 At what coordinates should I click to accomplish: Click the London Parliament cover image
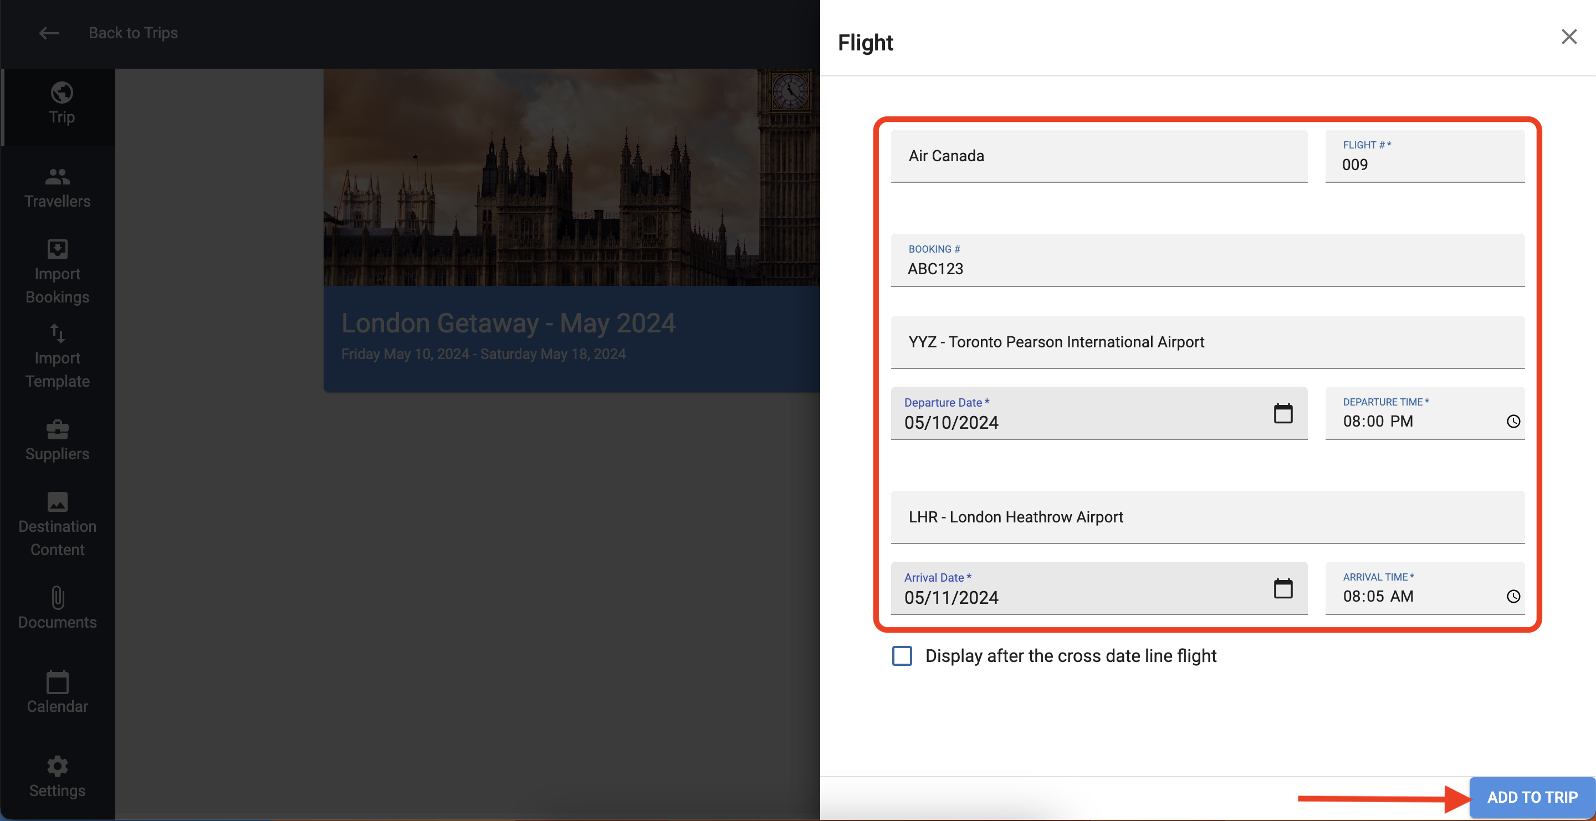pos(571,177)
